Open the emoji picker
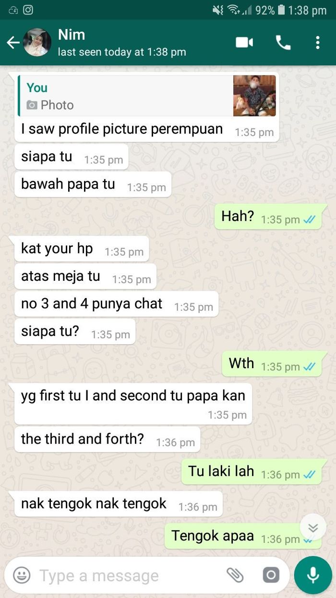Viewport: 336px width, 598px height. coord(22,575)
